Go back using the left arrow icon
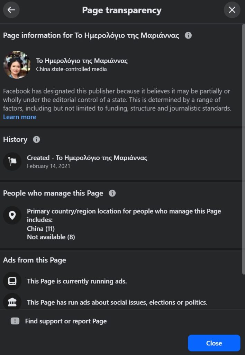 coord(11,10)
